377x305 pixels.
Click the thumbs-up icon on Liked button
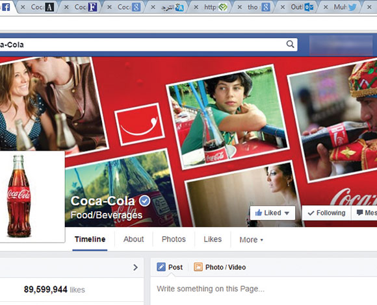[259, 213]
